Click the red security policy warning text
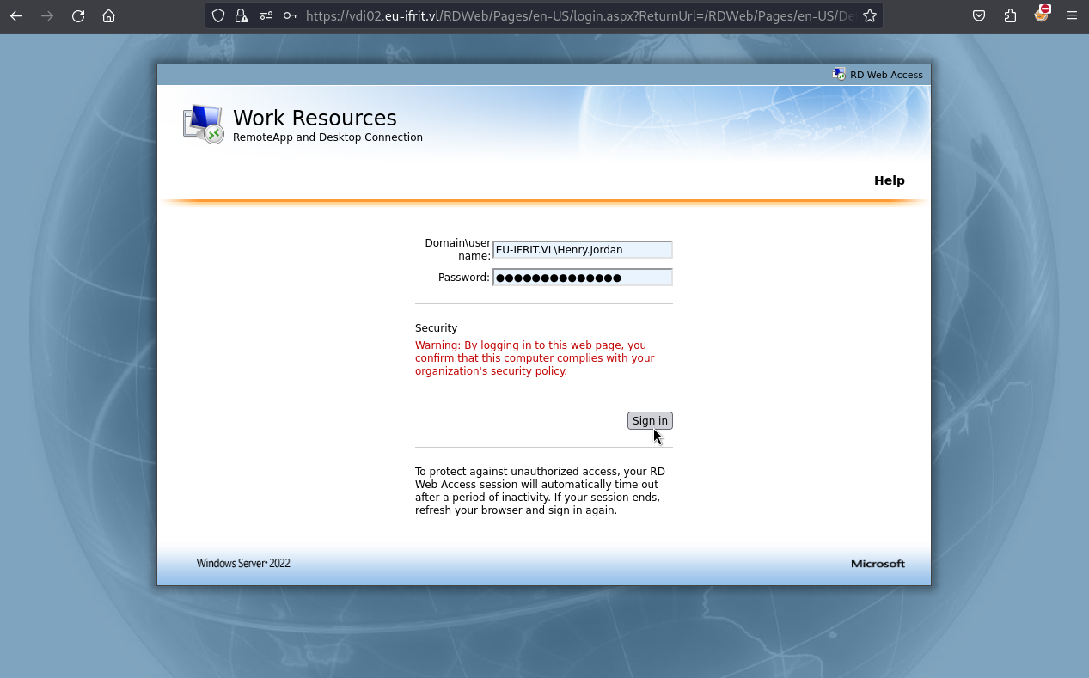This screenshot has width=1089, height=678. point(535,358)
